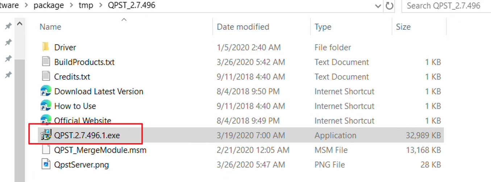Sort files by Type column header
This screenshot has height=182, width=491.
323,27
